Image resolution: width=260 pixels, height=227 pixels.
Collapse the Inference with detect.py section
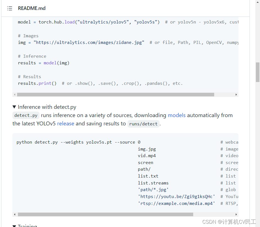coord(14,107)
